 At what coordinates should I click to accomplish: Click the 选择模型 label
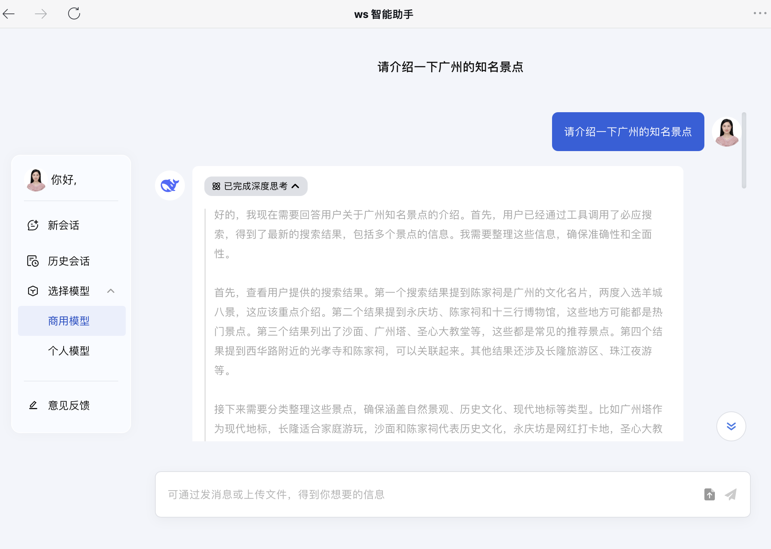[69, 291]
